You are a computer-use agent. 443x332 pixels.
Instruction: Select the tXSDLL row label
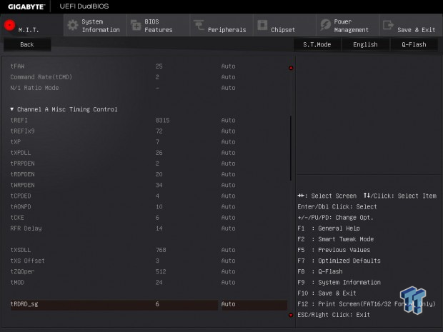(21, 250)
